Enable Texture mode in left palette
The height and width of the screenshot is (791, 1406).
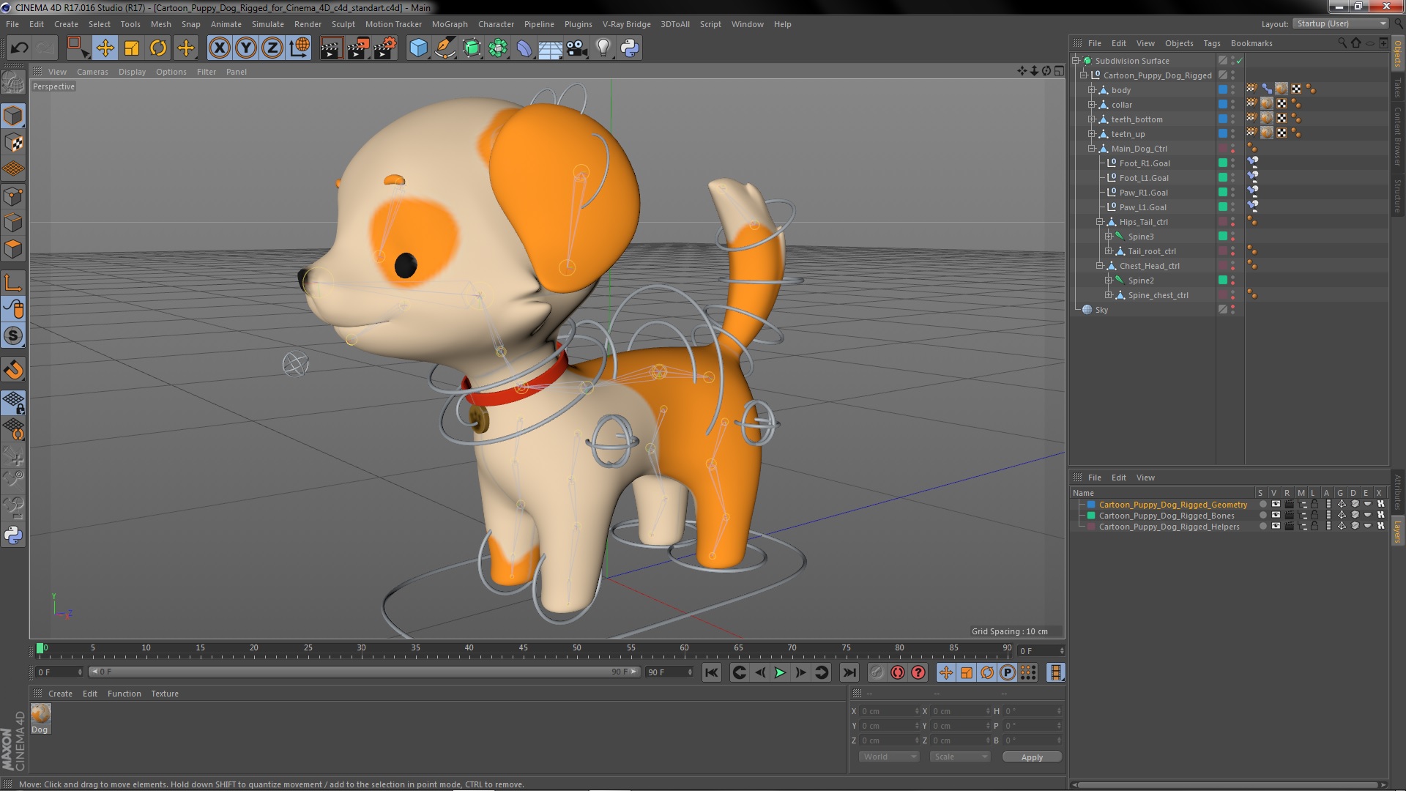13,142
